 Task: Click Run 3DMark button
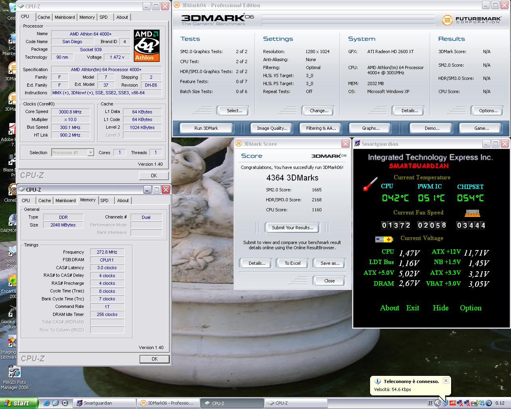(x=206, y=128)
